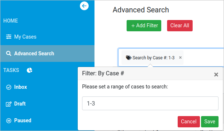Screen dimensions: 224x131
Task: Collapse sidebar with the back arrow icon
Action: (84, 6)
